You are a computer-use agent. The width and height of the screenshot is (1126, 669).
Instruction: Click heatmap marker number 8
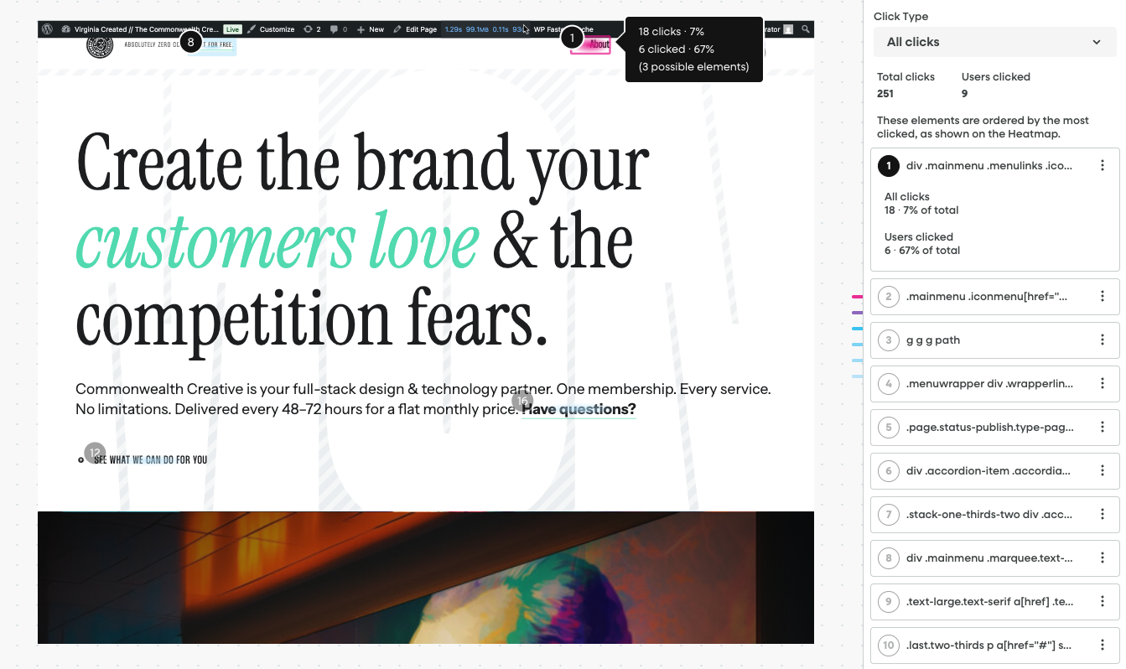click(x=190, y=41)
